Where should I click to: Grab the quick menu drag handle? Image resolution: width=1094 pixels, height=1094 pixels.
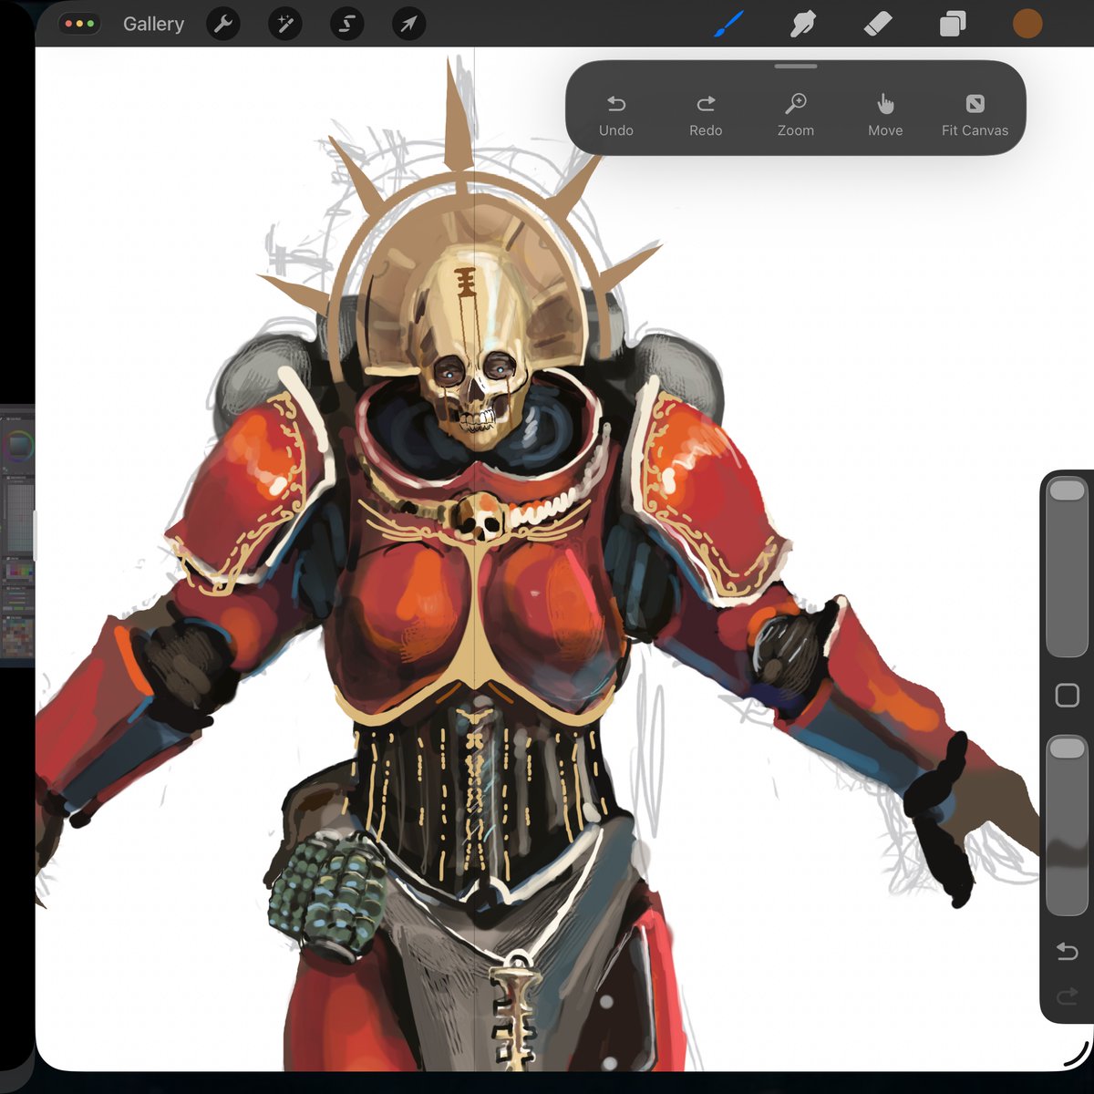click(796, 67)
